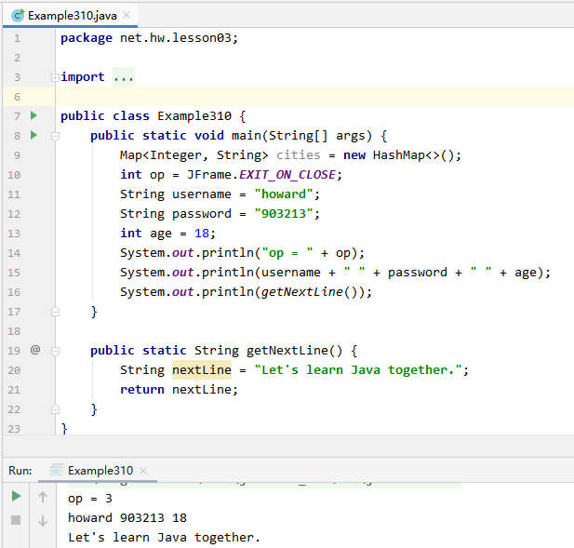Close the Example310 run tab

143,471
